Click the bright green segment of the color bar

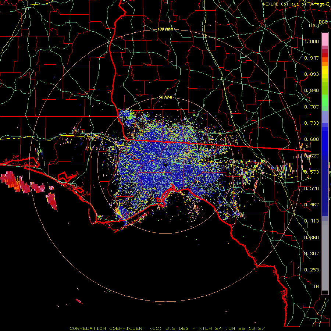point(325,100)
